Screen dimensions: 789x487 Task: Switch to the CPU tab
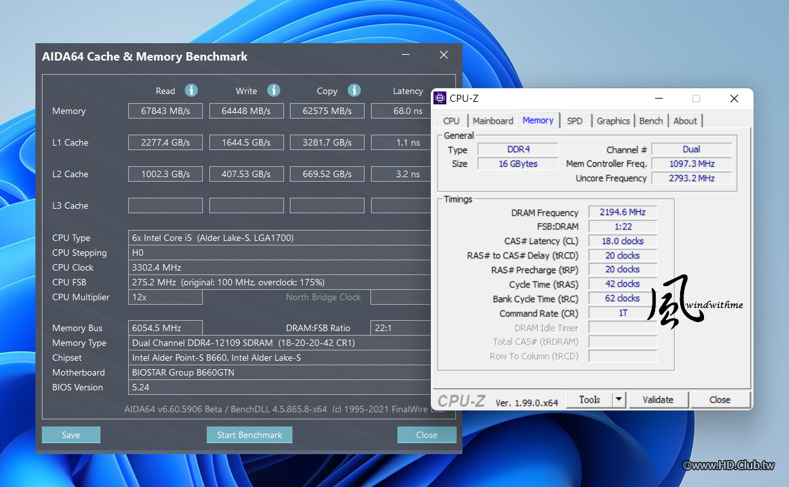452,121
